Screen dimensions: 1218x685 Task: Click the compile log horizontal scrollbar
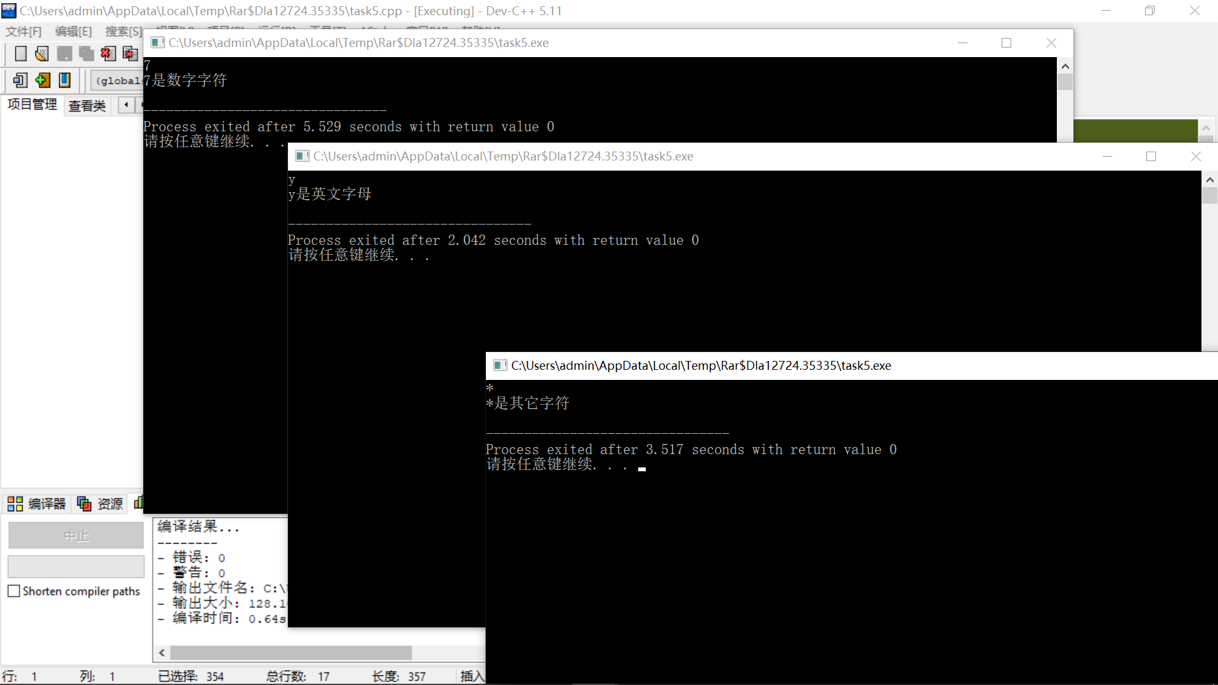[x=291, y=653]
